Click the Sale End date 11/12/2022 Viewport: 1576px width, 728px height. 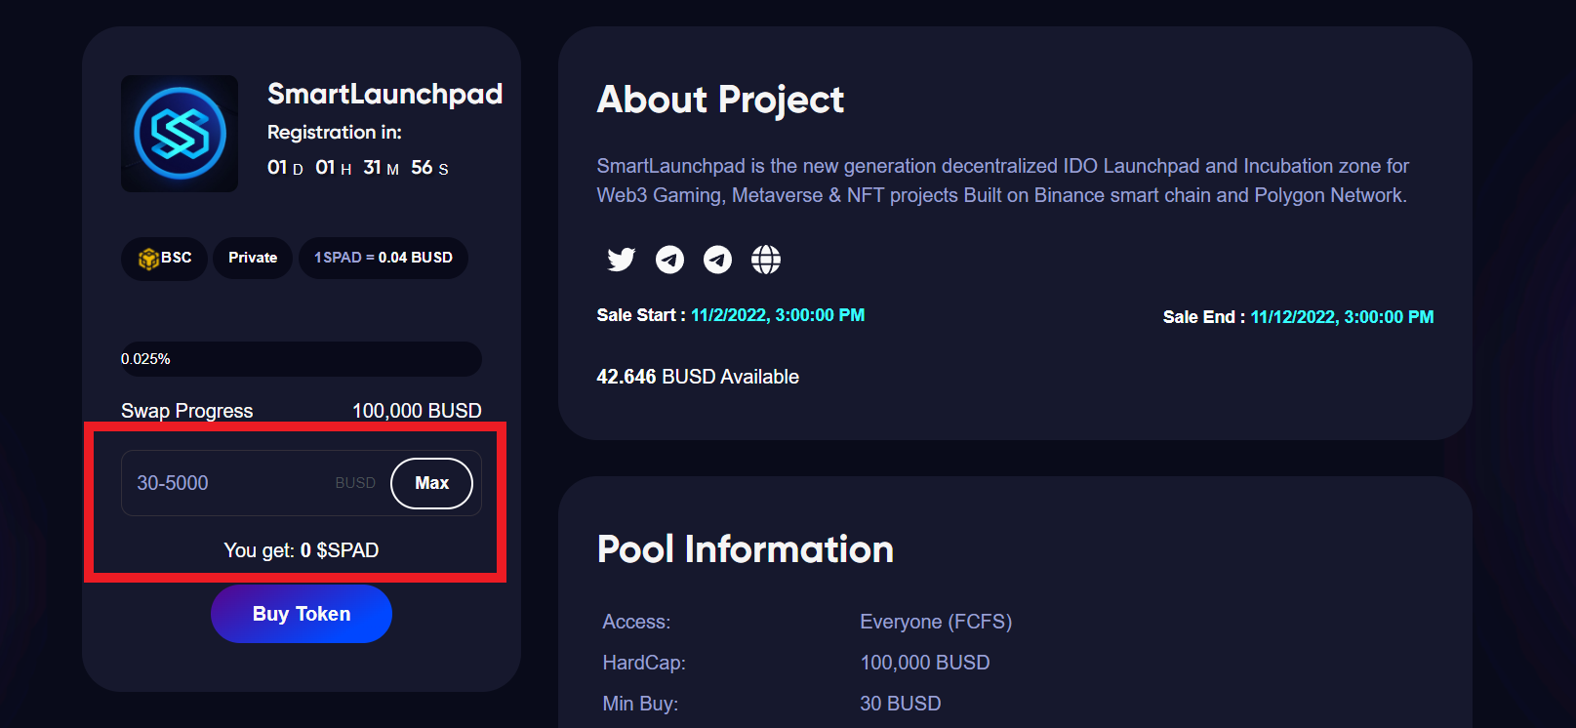(x=1343, y=317)
